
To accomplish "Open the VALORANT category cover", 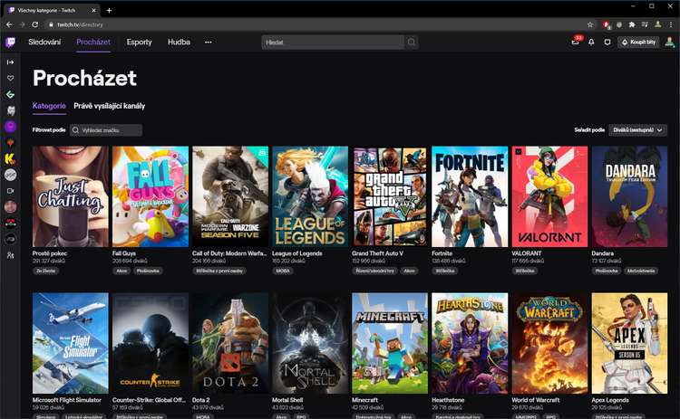I will coord(549,196).
